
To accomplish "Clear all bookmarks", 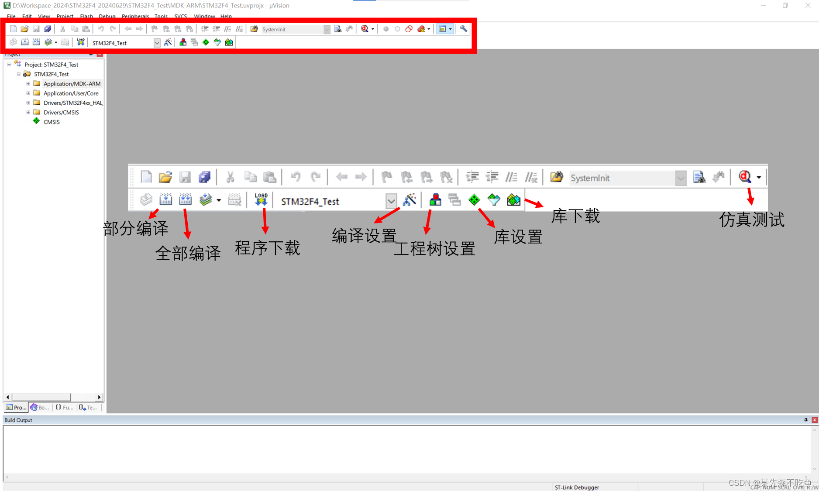I will (189, 29).
